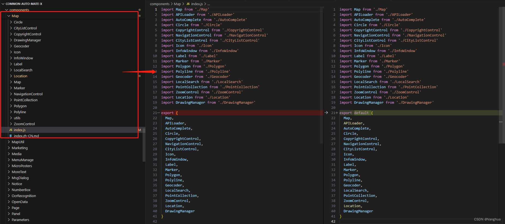Expand the CityListControl folder
Image resolution: width=505 pixels, height=224 pixels.
25,28
